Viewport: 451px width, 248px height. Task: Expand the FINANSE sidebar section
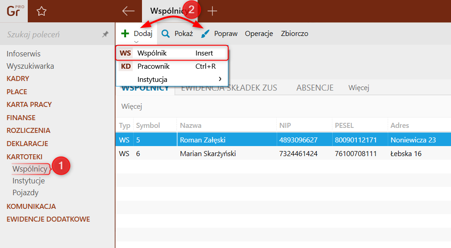(21, 118)
